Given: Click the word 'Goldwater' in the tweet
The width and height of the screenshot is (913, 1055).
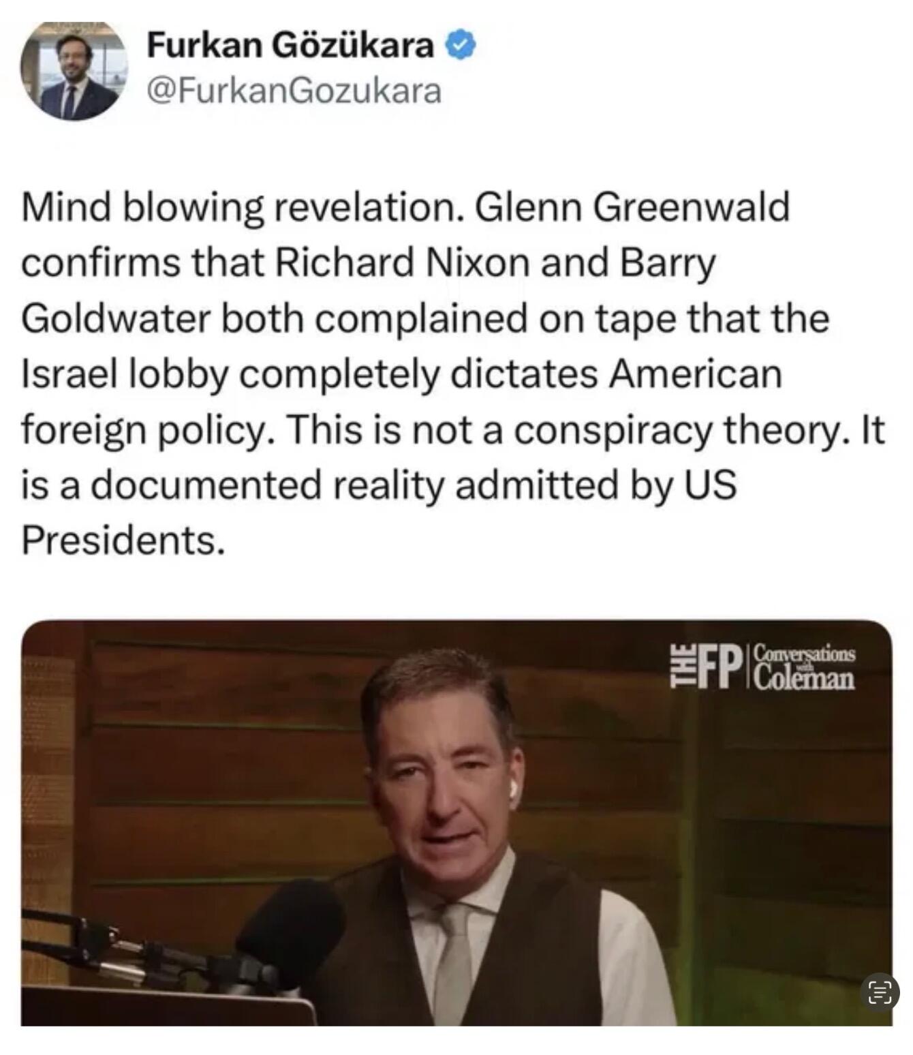Looking at the screenshot, I should tap(116, 319).
